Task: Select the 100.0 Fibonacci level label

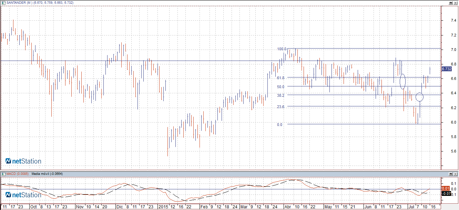Action: tap(282, 49)
